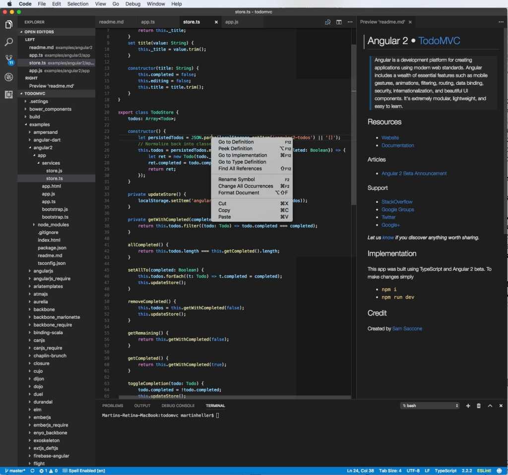
Task: Kill the terminal using the trash icon
Action: 478,406
